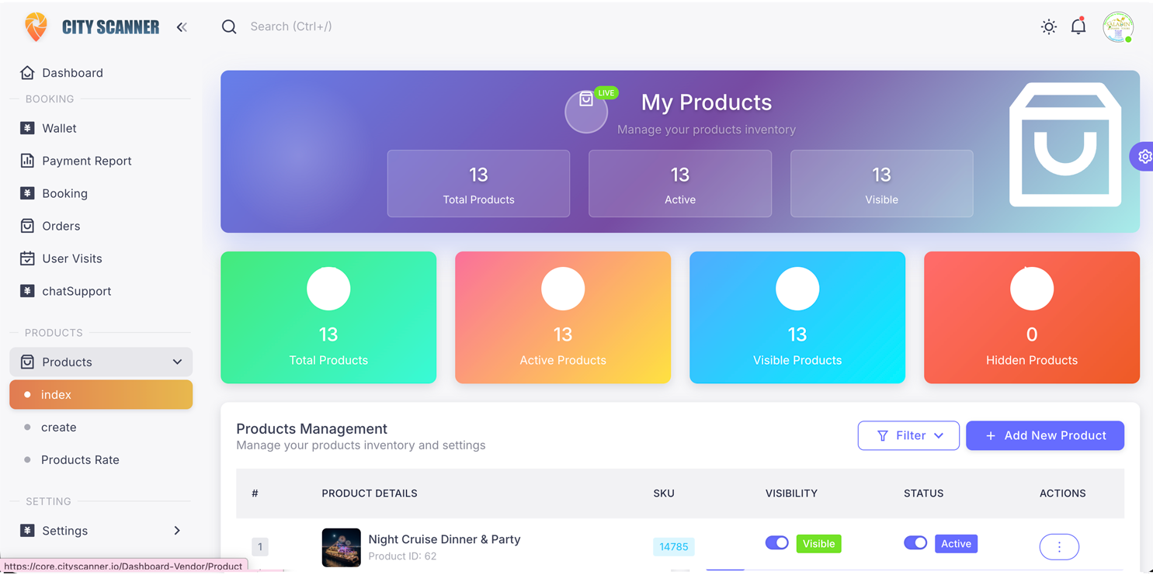Click the Wallet icon in sidebar

pyautogui.click(x=26, y=128)
